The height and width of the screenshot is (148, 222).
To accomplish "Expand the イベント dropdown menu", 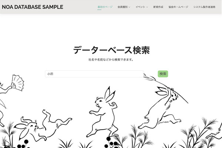I will pyautogui.click(x=142, y=7).
